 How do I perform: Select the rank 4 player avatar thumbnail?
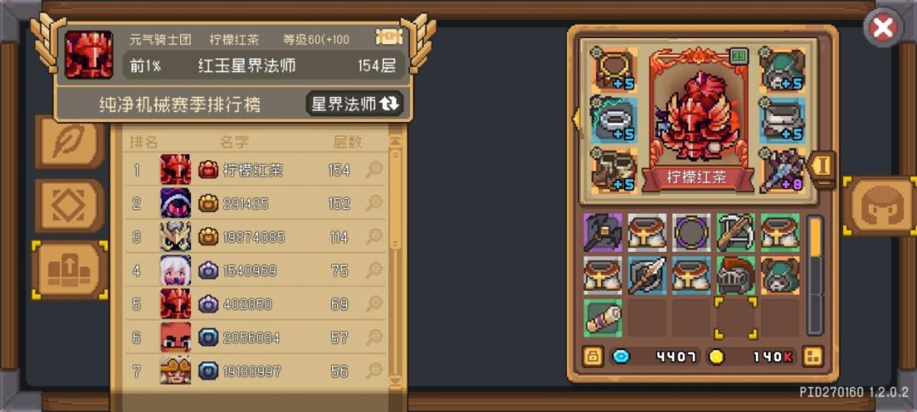click(176, 270)
